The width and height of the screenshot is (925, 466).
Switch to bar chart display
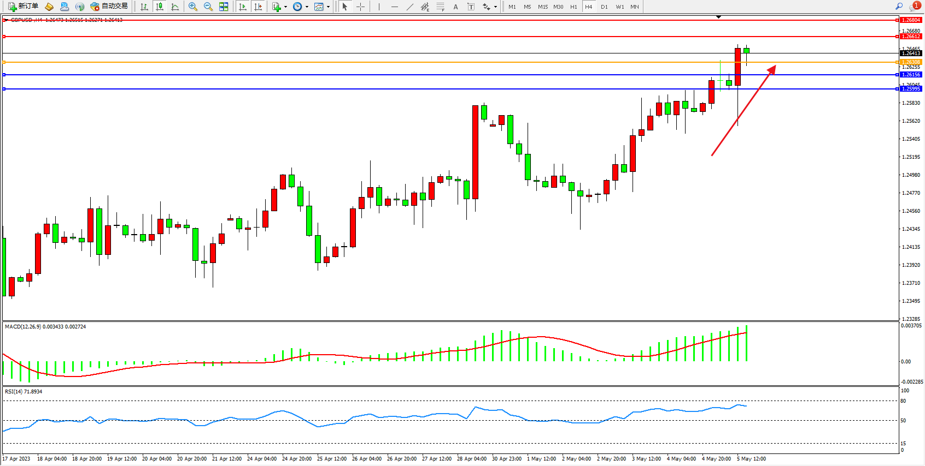point(144,7)
